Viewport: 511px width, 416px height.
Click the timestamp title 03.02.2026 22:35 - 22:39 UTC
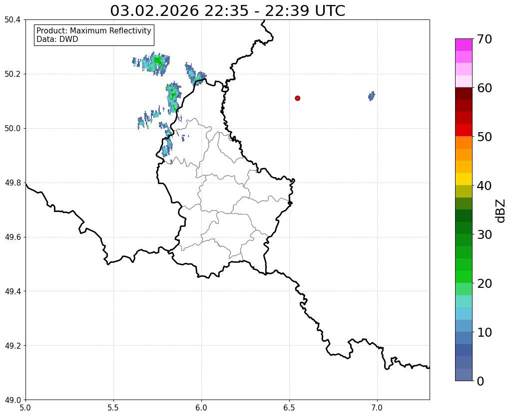tap(227, 11)
